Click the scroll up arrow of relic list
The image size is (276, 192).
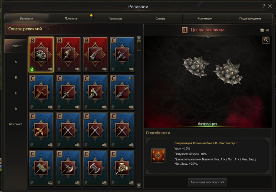pos(139,38)
